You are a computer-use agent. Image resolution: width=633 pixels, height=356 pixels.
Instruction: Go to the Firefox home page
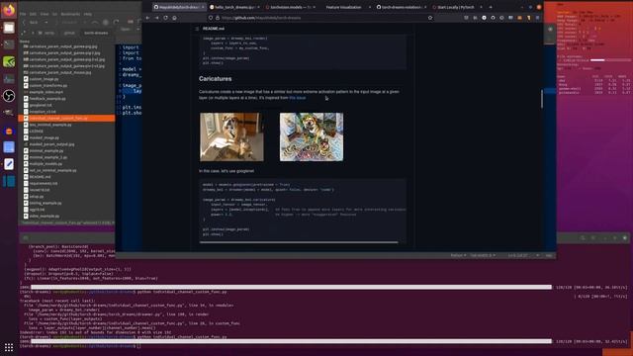coord(174,18)
